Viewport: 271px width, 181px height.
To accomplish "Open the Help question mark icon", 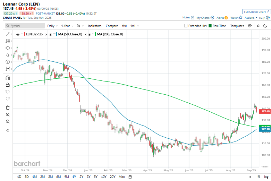I will pos(268,18).
